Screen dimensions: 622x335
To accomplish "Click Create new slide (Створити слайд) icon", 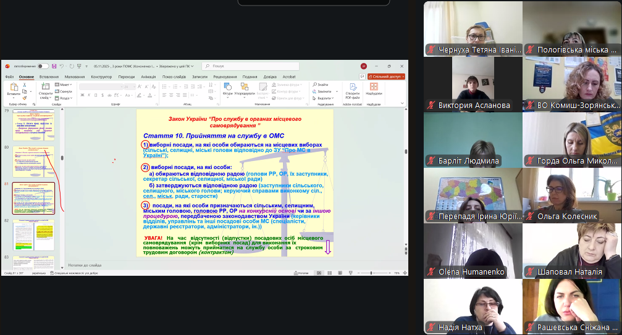I will coord(45,89).
